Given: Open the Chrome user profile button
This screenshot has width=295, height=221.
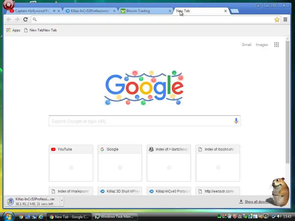Looking at the screenshot, I should pos(258,5).
